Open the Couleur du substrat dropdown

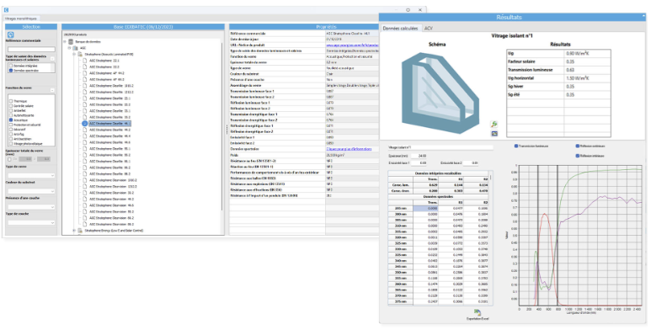tap(31, 191)
